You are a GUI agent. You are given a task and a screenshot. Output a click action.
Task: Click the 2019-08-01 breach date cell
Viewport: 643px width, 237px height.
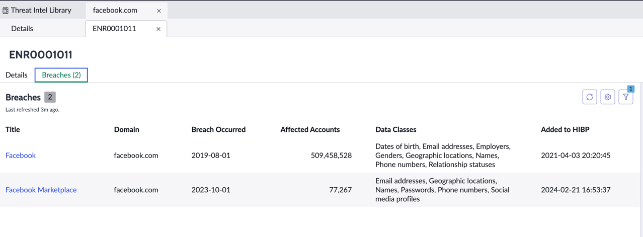coord(211,155)
